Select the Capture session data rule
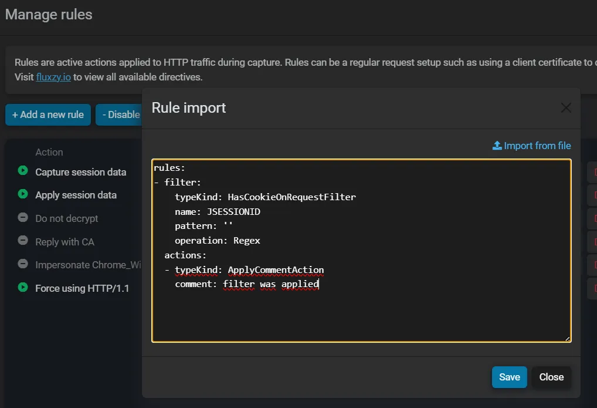The height and width of the screenshot is (408, 597). pos(81,172)
